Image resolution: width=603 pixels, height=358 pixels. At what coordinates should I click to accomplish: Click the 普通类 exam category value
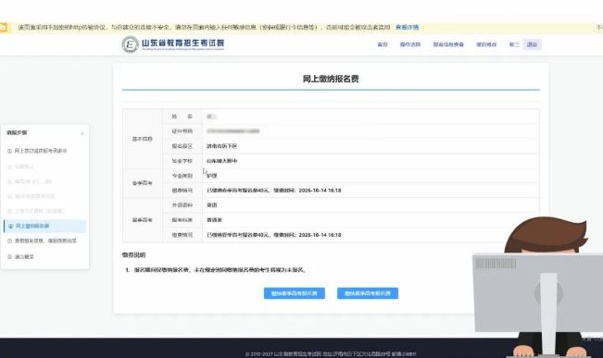(215, 220)
